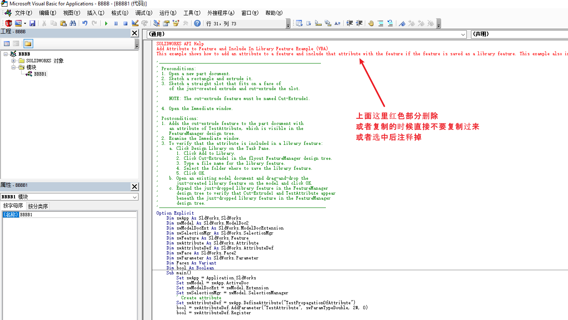Click the Copy icon in the toolbar
Screen dimensions: 568x320
point(54,23)
